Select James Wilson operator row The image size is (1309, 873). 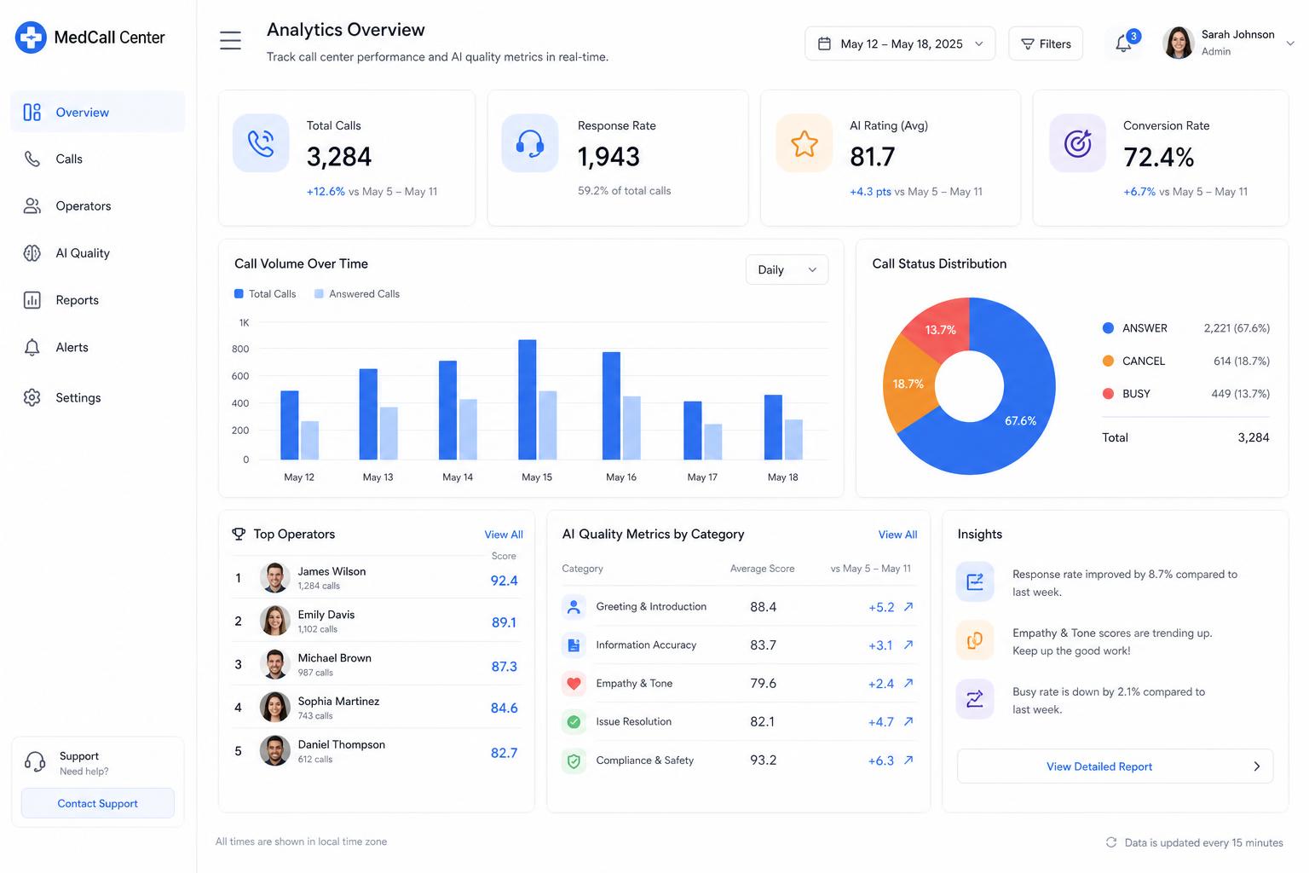pyautogui.click(x=376, y=578)
